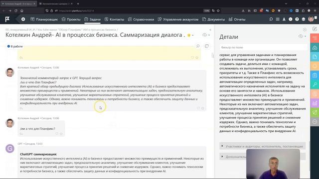Click the green paper plane sidebar icon
The width and height of the screenshot is (319, 179).
(315, 112)
